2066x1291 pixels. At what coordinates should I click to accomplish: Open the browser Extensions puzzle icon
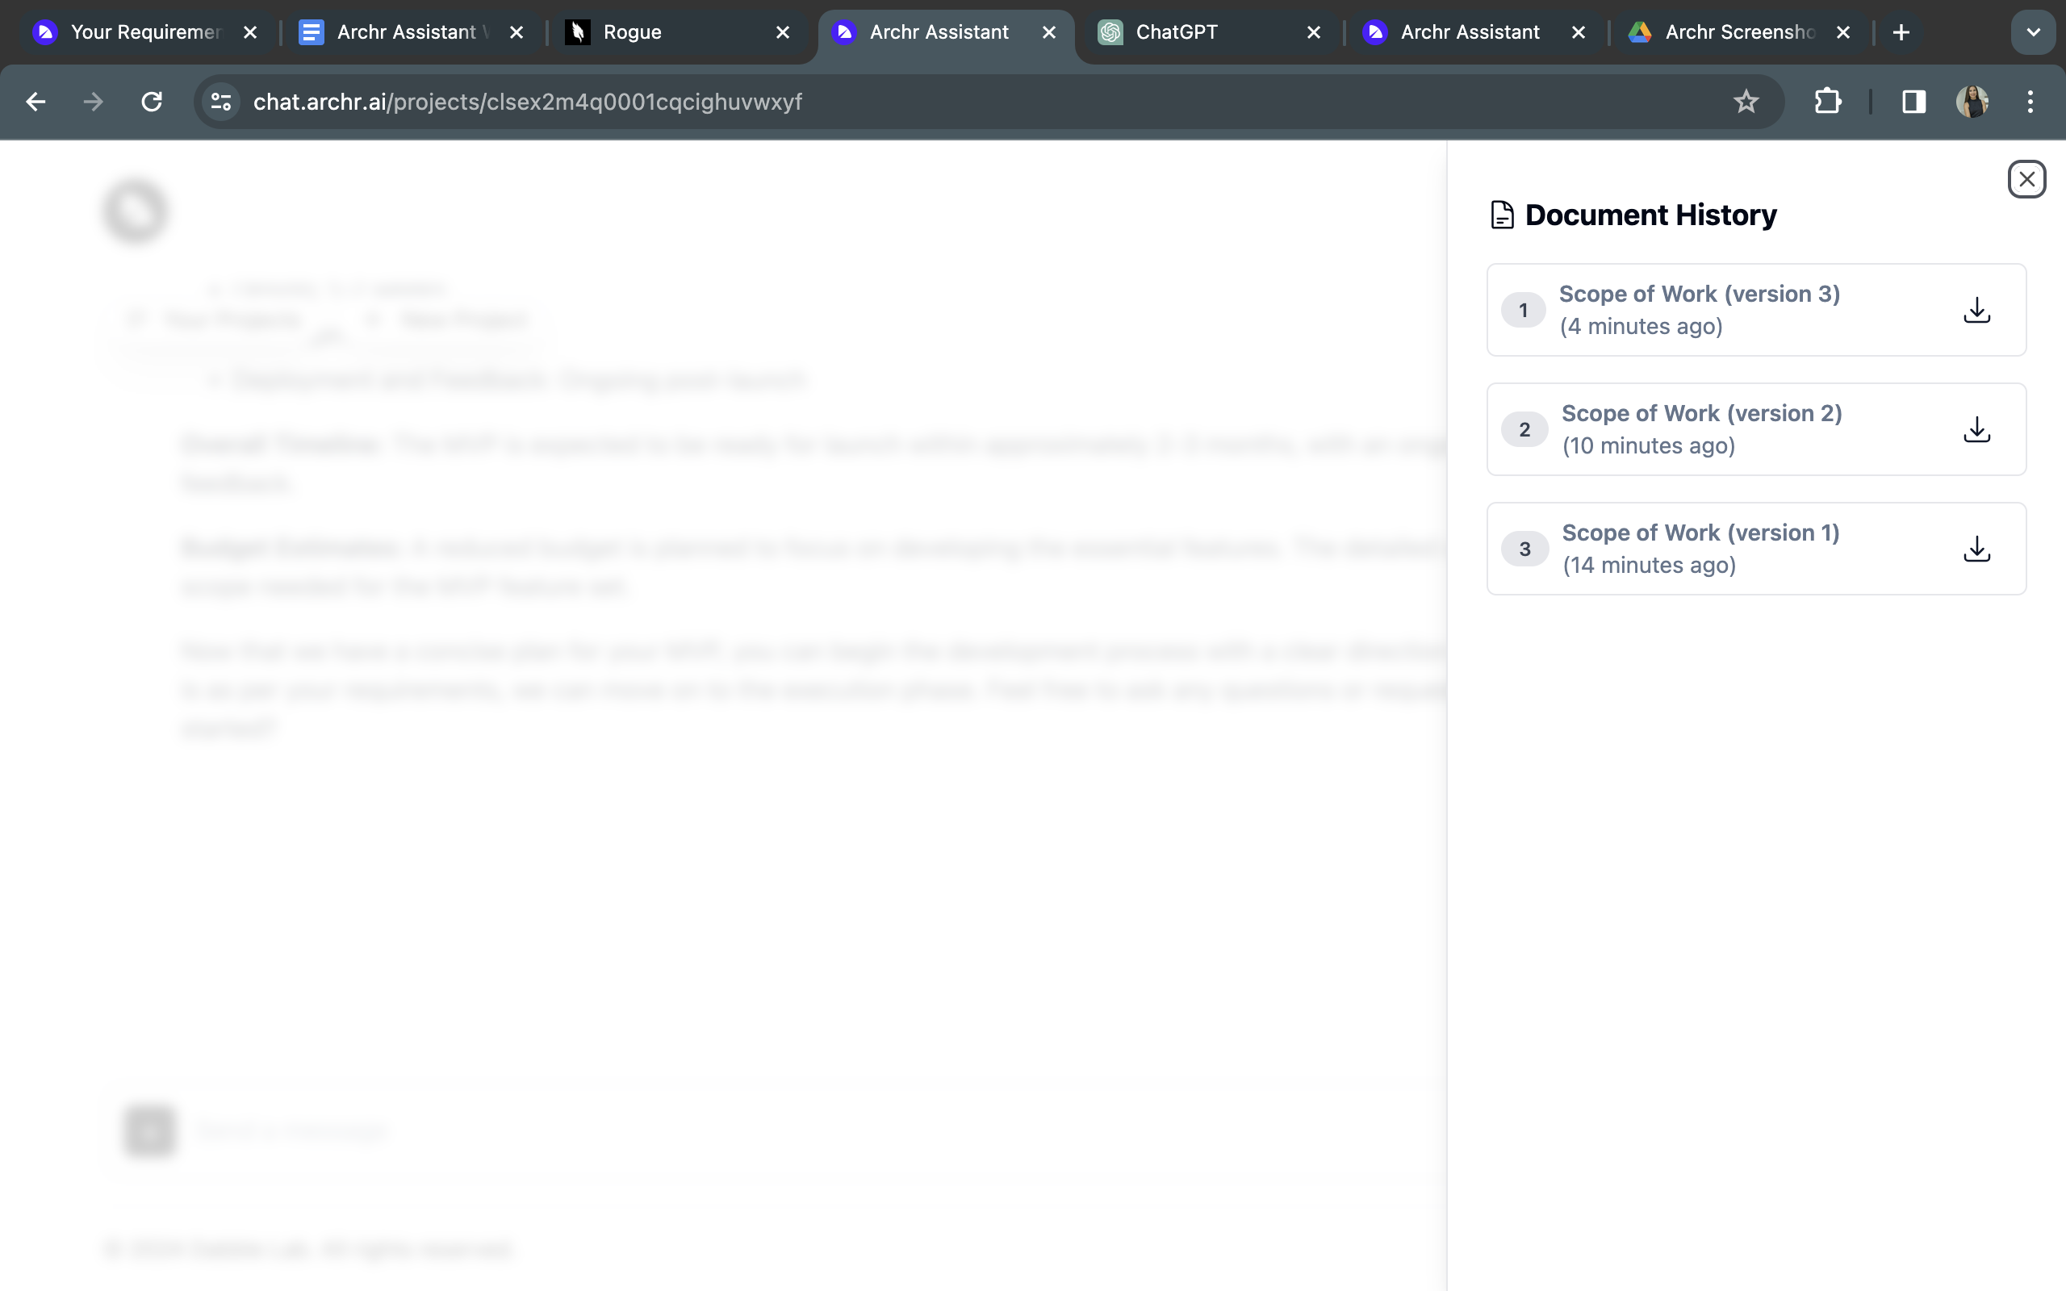[1827, 102]
